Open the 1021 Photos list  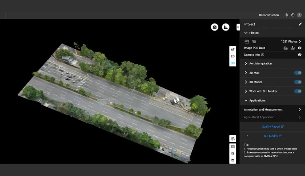click(x=291, y=41)
